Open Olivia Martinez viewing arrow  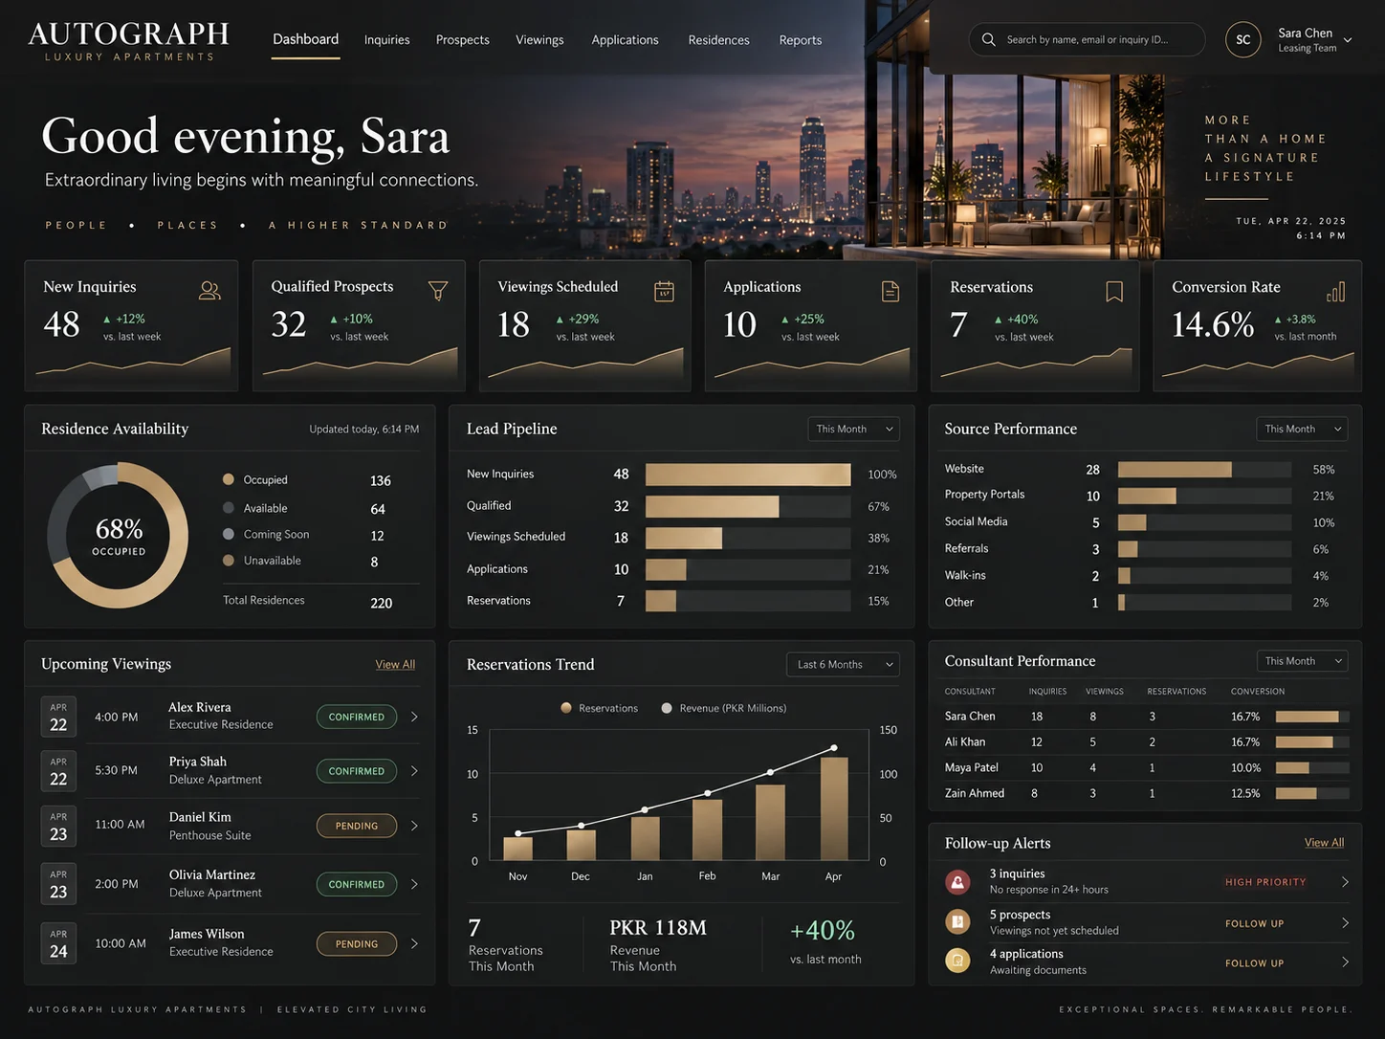click(x=414, y=884)
